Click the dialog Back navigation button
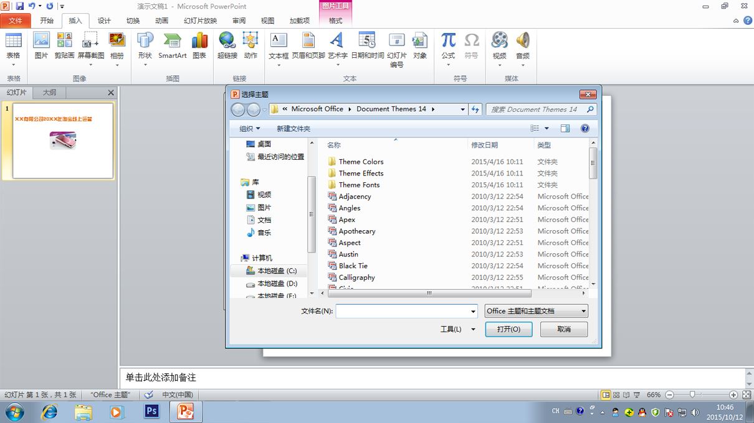 [237, 109]
